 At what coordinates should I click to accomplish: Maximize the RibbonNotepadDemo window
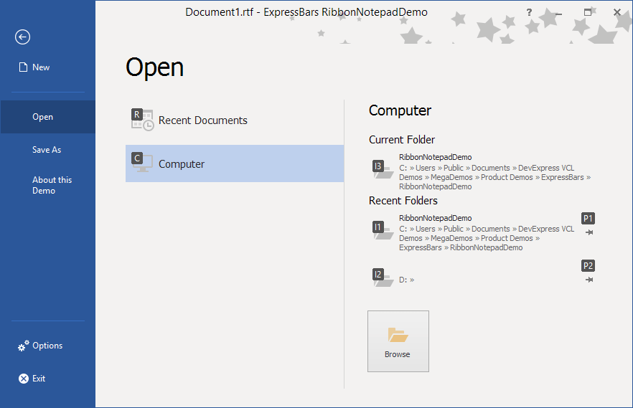[588, 12]
